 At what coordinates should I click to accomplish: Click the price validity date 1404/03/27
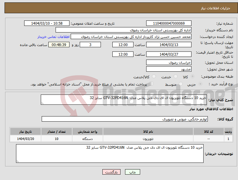[x=169, y=54]
